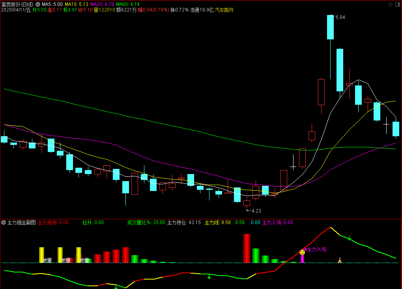The width and height of the screenshot is (402, 289).
Task: Click the 主力掘金副图 indicator name
Action: click(x=22, y=222)
